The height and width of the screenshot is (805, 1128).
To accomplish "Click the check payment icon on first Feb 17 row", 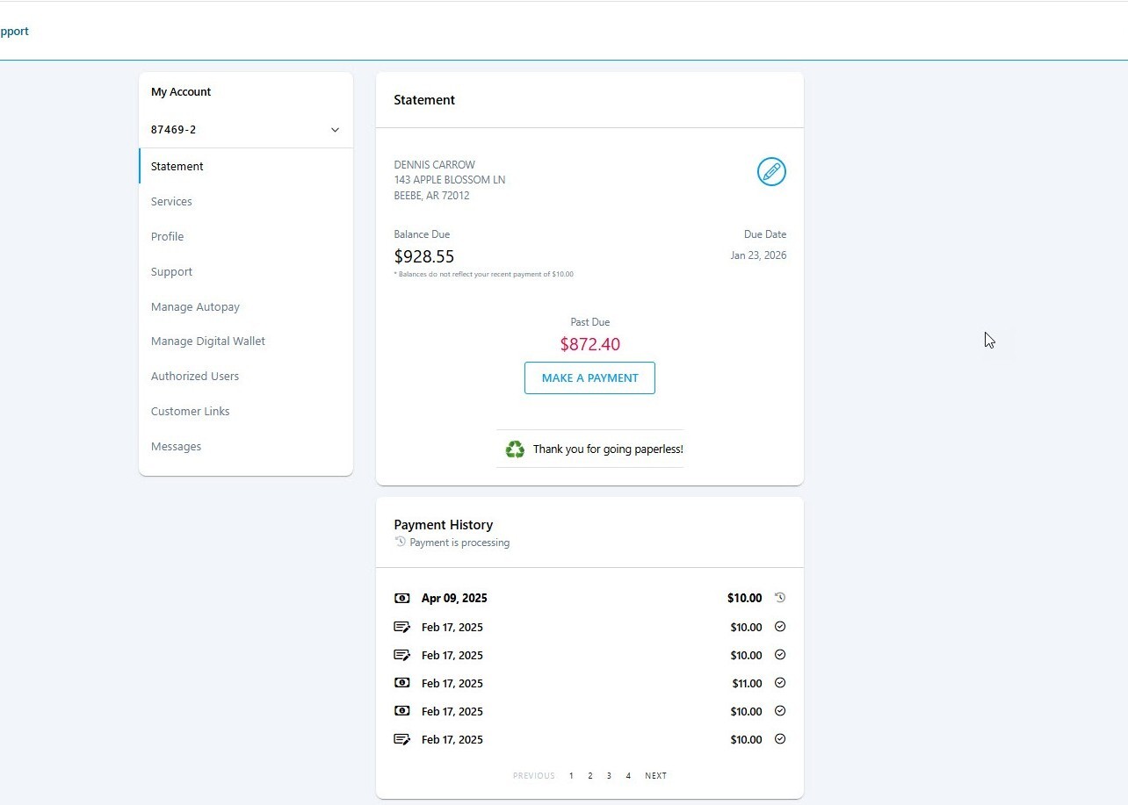I will [x=401, y=627].
